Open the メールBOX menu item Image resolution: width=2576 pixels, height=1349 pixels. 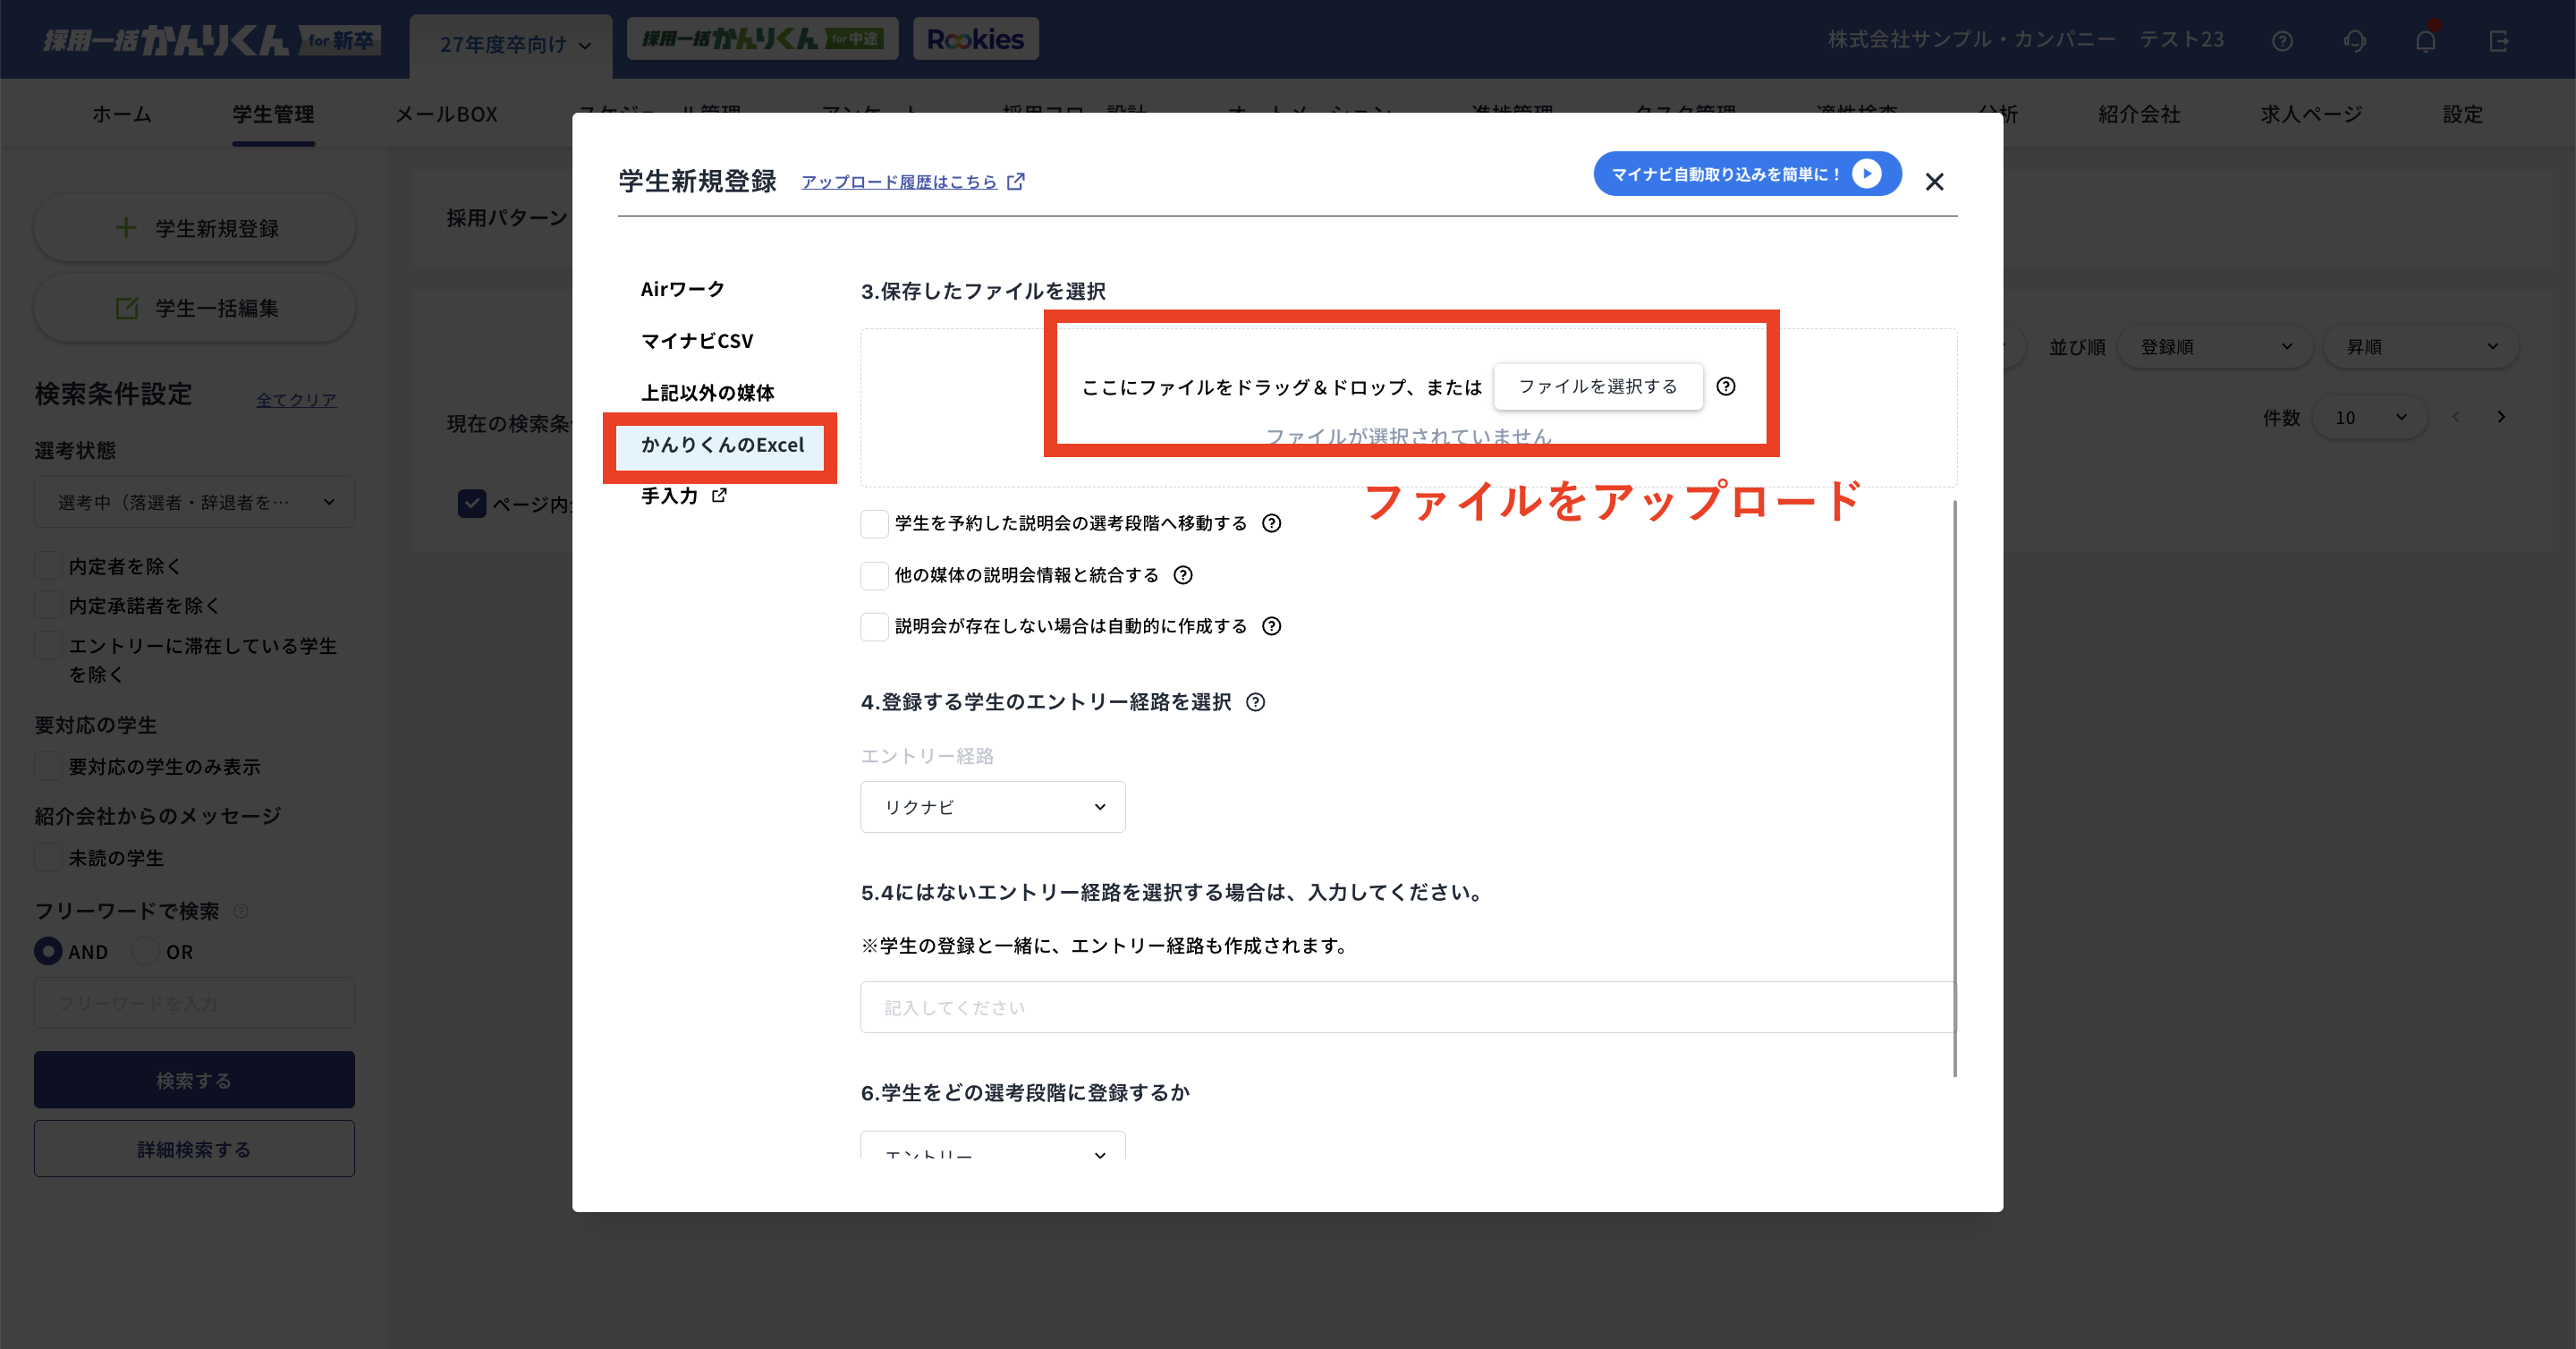click(447, 114)
